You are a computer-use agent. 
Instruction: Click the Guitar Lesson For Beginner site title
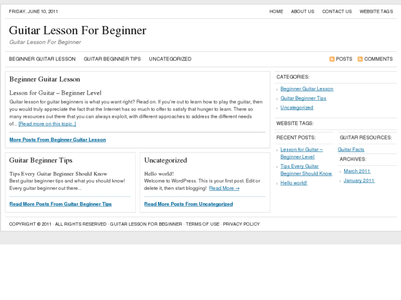tap(78, 30)
